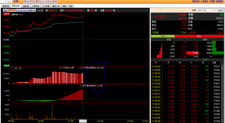225x123 pixels.
Task: Click the 今天 today button
Action: pyautogui.click(x=220, y=10)
